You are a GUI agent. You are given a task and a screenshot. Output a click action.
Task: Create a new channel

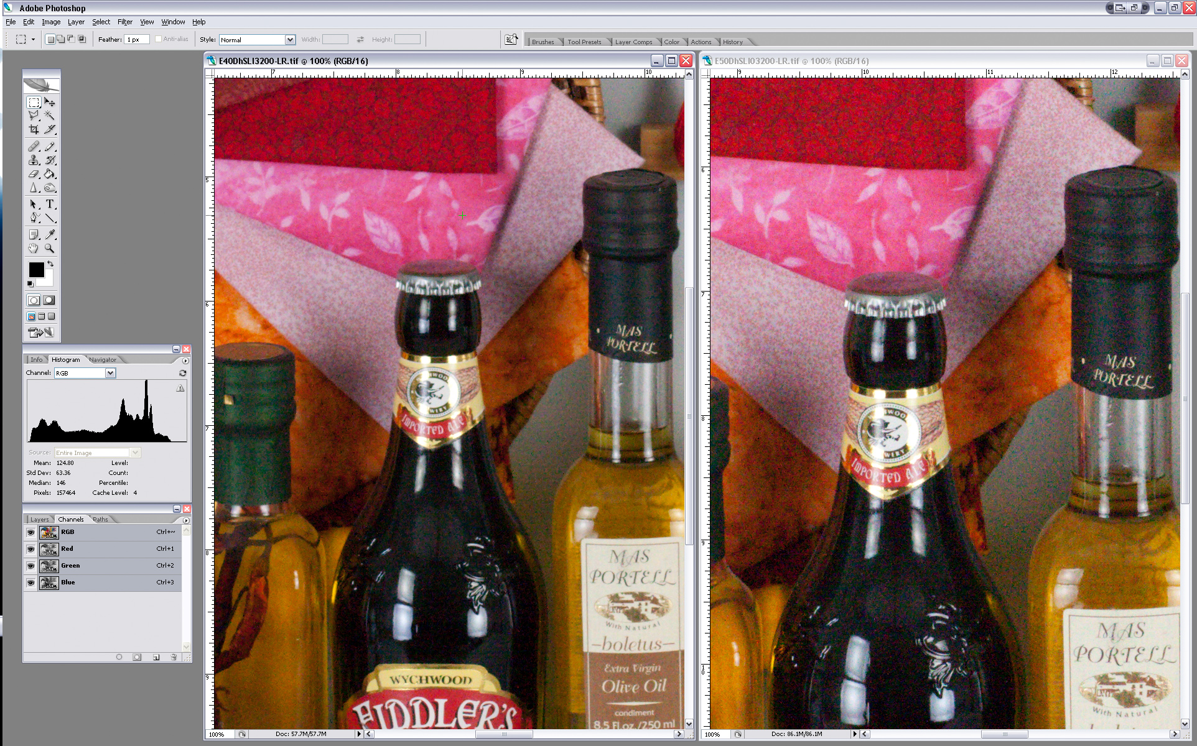[156, 657]
